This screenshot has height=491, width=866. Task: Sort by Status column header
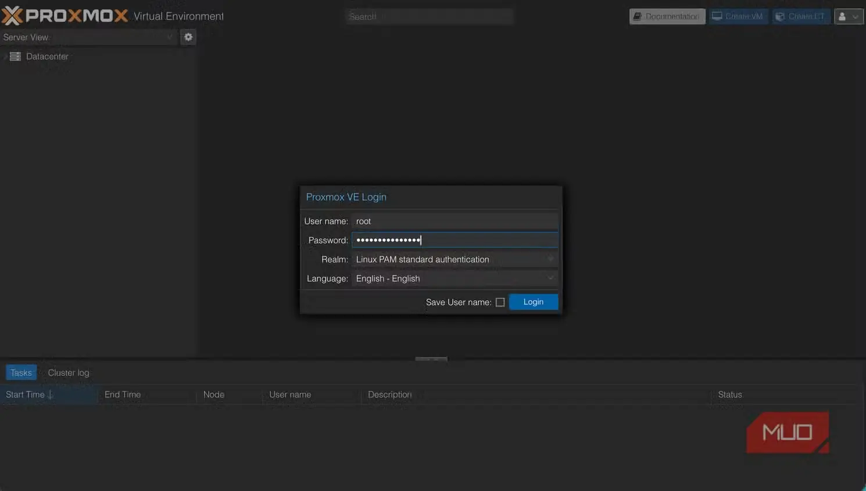pyautogui.click(x=785, y=394)
